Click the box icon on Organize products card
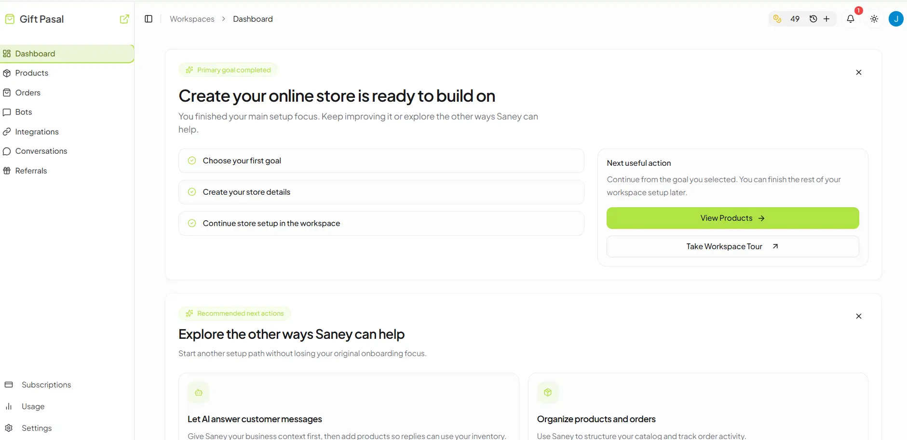The width and height of the screenshot is (907, 440). (x=548, y=393)
